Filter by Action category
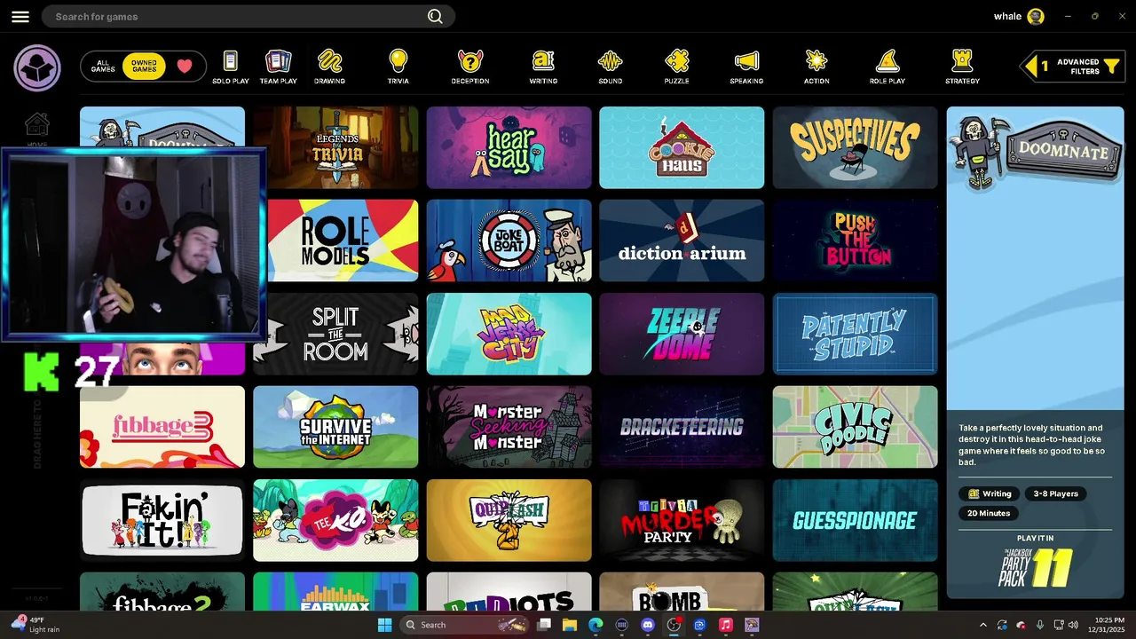The width and height of the screenshot is (1136, 639). pos(816,67)
